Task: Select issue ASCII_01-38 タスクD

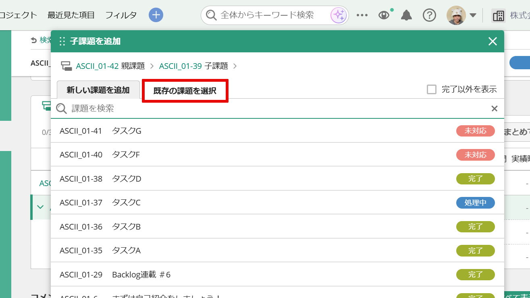Action: tap(277, 178)
